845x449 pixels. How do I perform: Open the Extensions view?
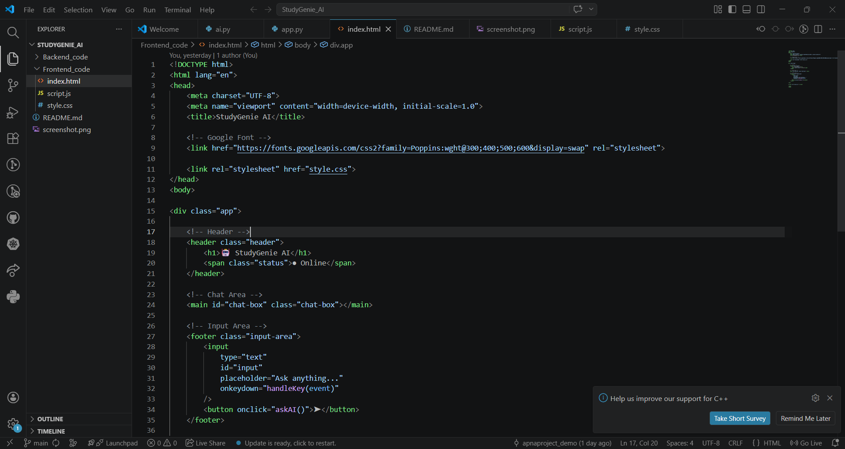[x=13, y=138]
